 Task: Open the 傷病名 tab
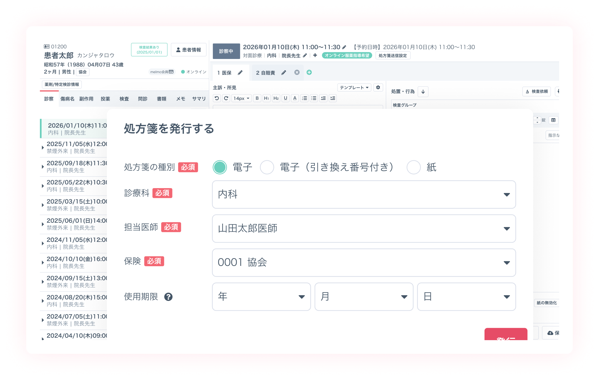(67, 99)
